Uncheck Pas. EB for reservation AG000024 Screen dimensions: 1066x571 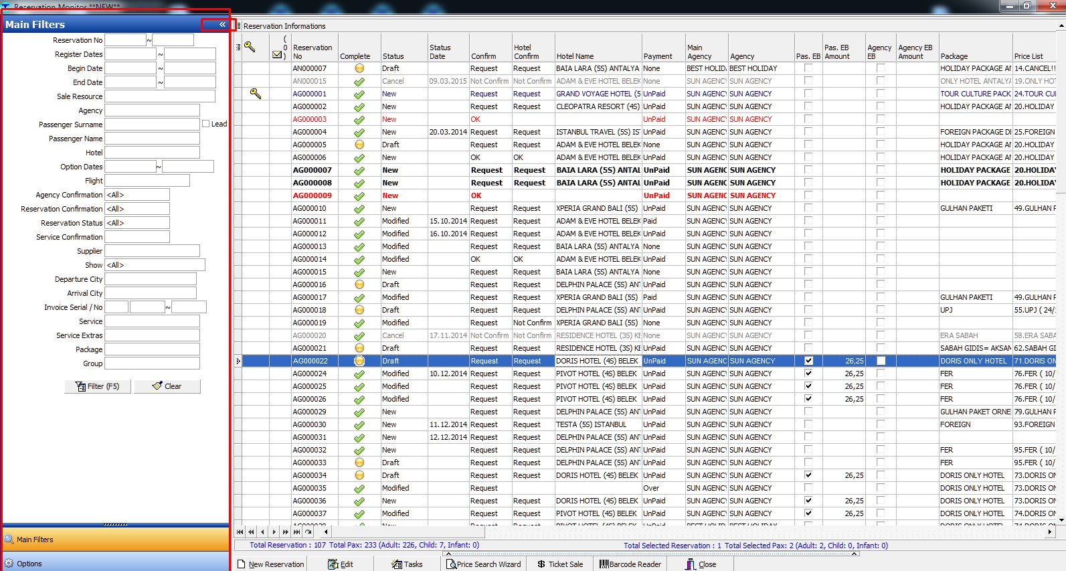(x=808, y=374)
